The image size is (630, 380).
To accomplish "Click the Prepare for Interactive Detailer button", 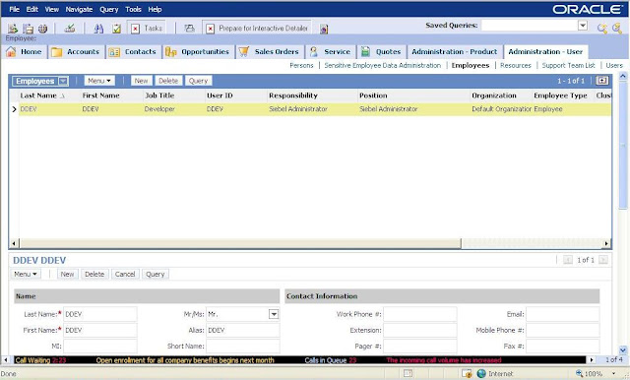I will click(257, 29).
